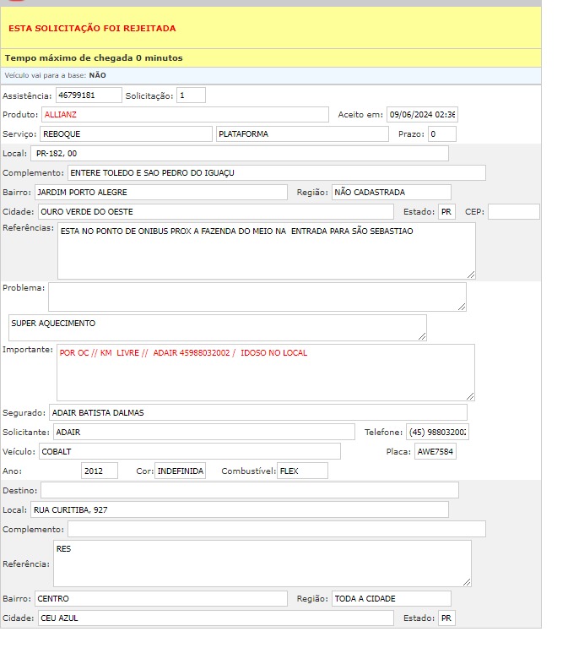Grab resize handle of Referências text area
Image resolution: width=568 pixels, height=648 pixels.
tap(470, 274)
